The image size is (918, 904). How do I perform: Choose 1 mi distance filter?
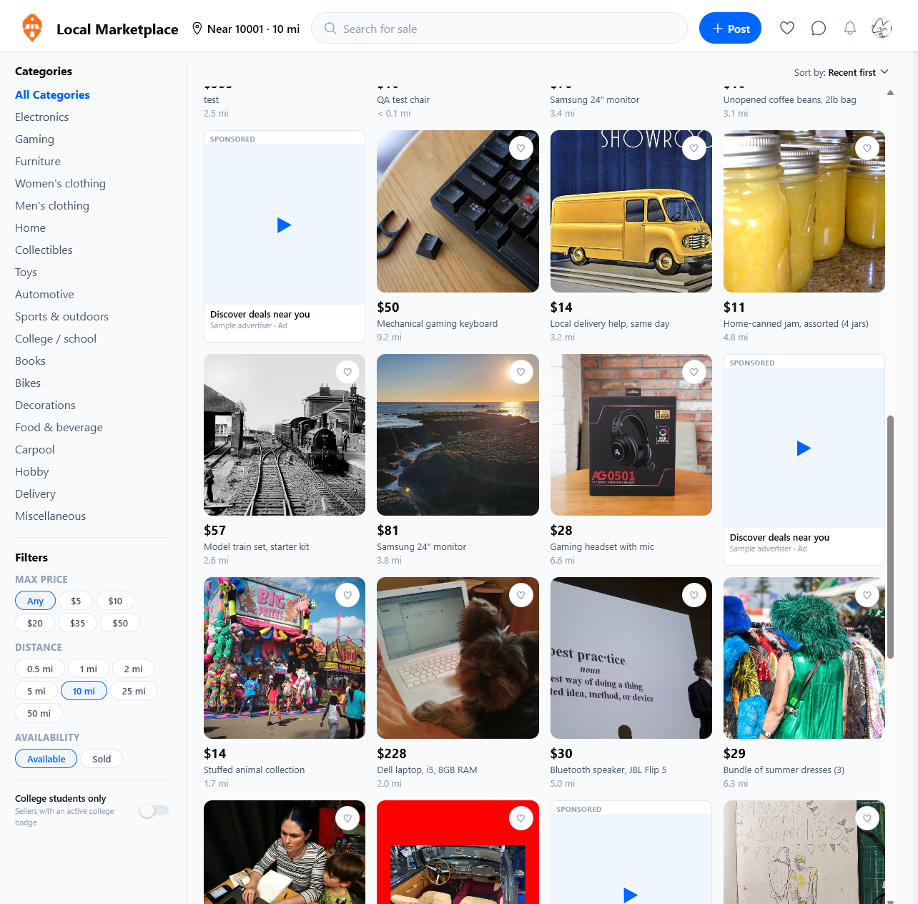coord(89,669)
